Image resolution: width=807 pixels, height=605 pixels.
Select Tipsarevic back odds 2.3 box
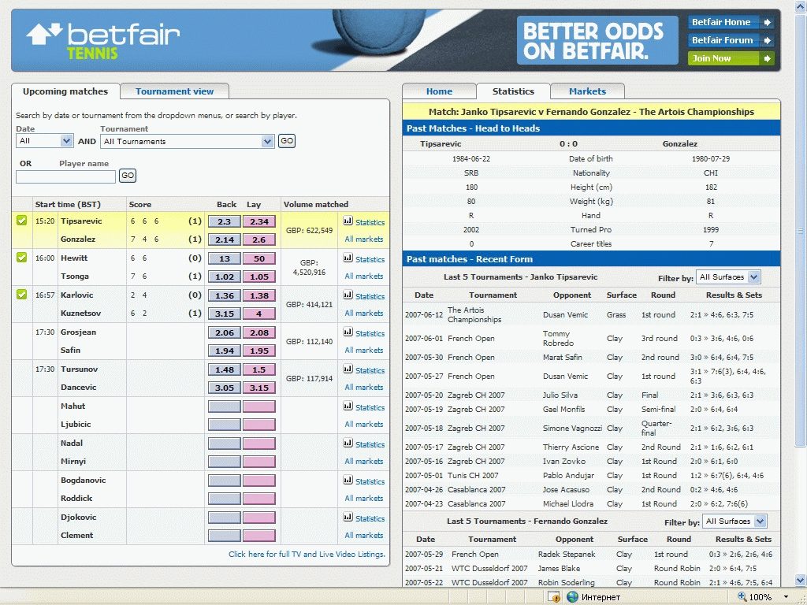pos(224,222)
